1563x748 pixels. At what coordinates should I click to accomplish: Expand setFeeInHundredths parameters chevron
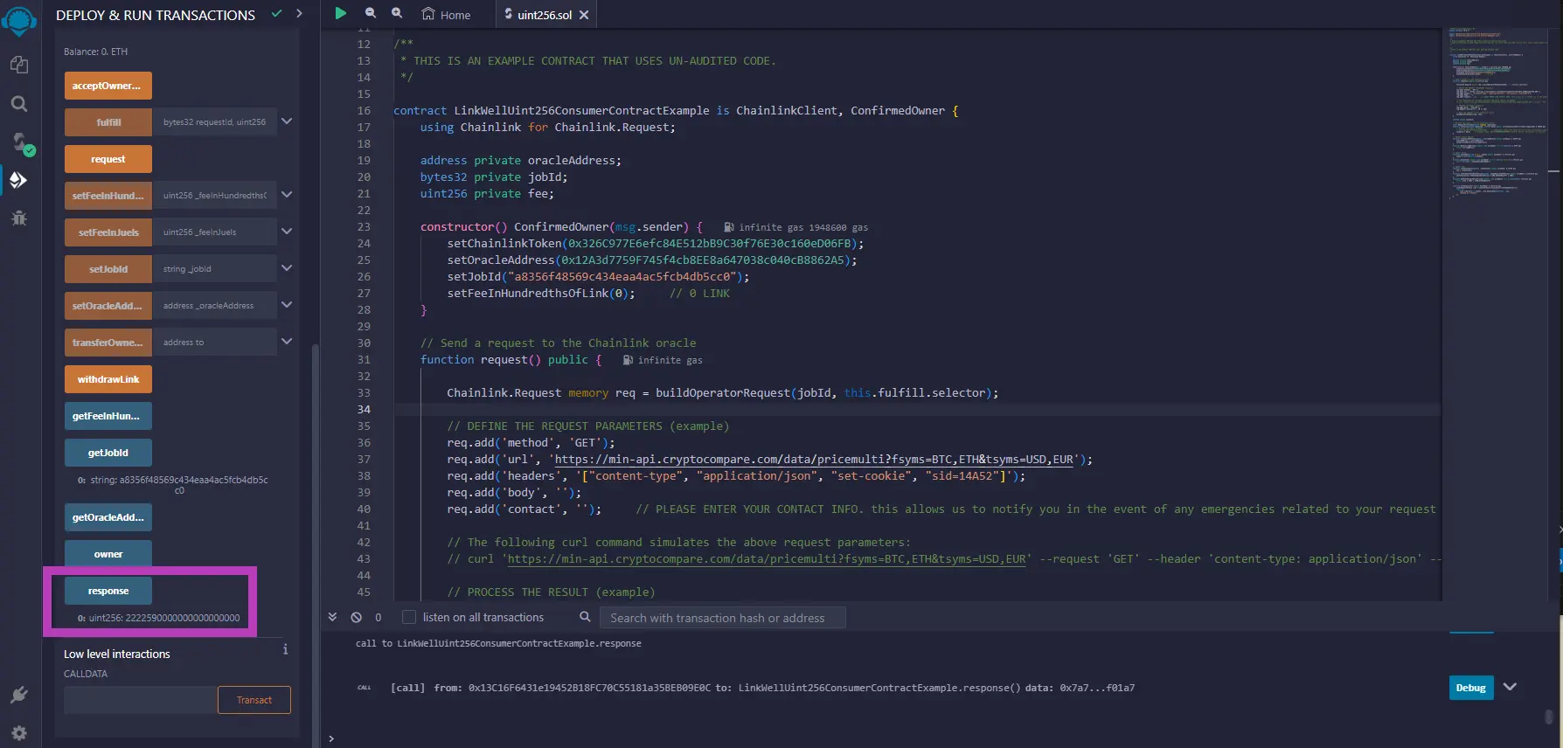click(287, 195)
